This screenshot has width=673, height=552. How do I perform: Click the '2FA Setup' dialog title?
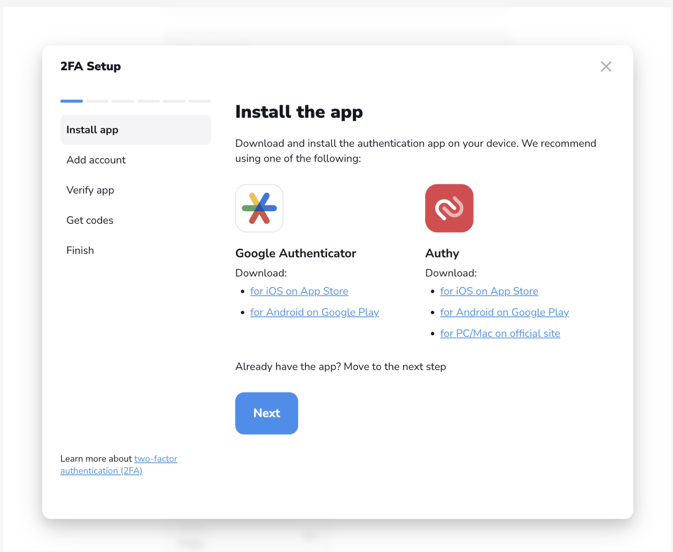[90, 66]
